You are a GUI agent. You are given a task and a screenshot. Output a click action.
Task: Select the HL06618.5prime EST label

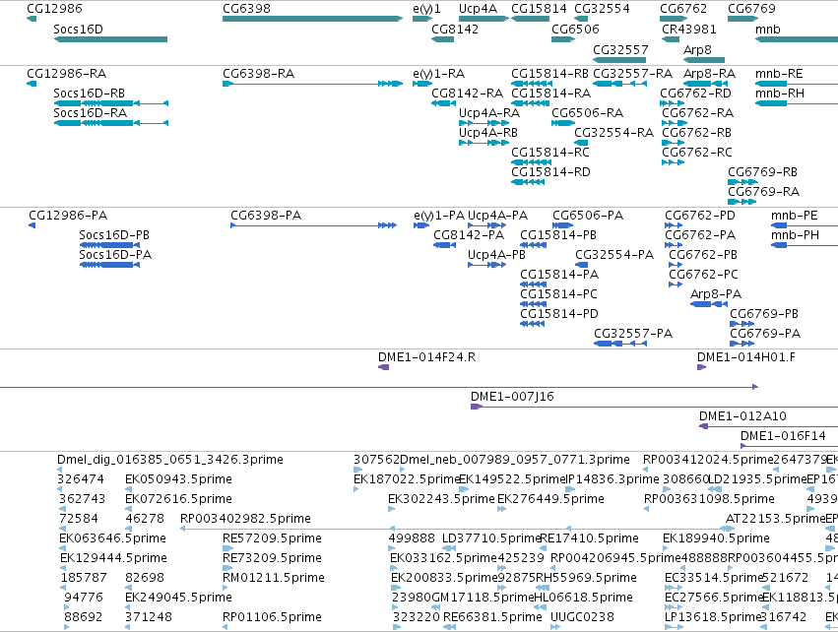click(584, 598)
